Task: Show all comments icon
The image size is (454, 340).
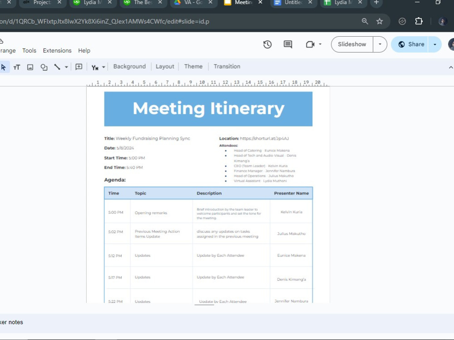Action: click(x=288, y=44)
